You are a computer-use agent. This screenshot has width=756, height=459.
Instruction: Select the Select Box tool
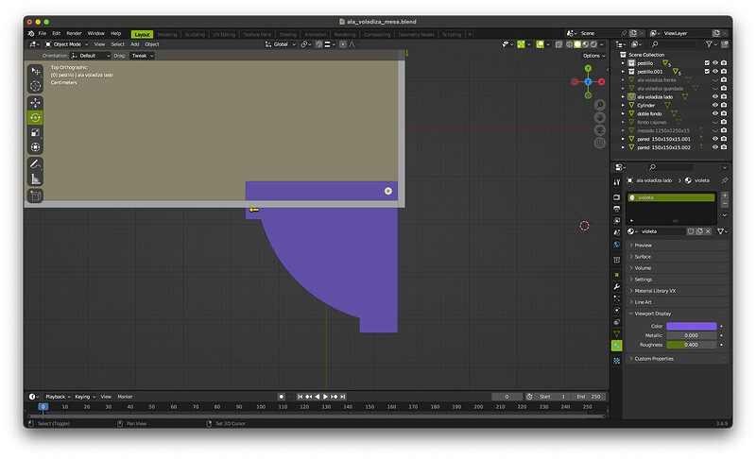coord(35,71)
